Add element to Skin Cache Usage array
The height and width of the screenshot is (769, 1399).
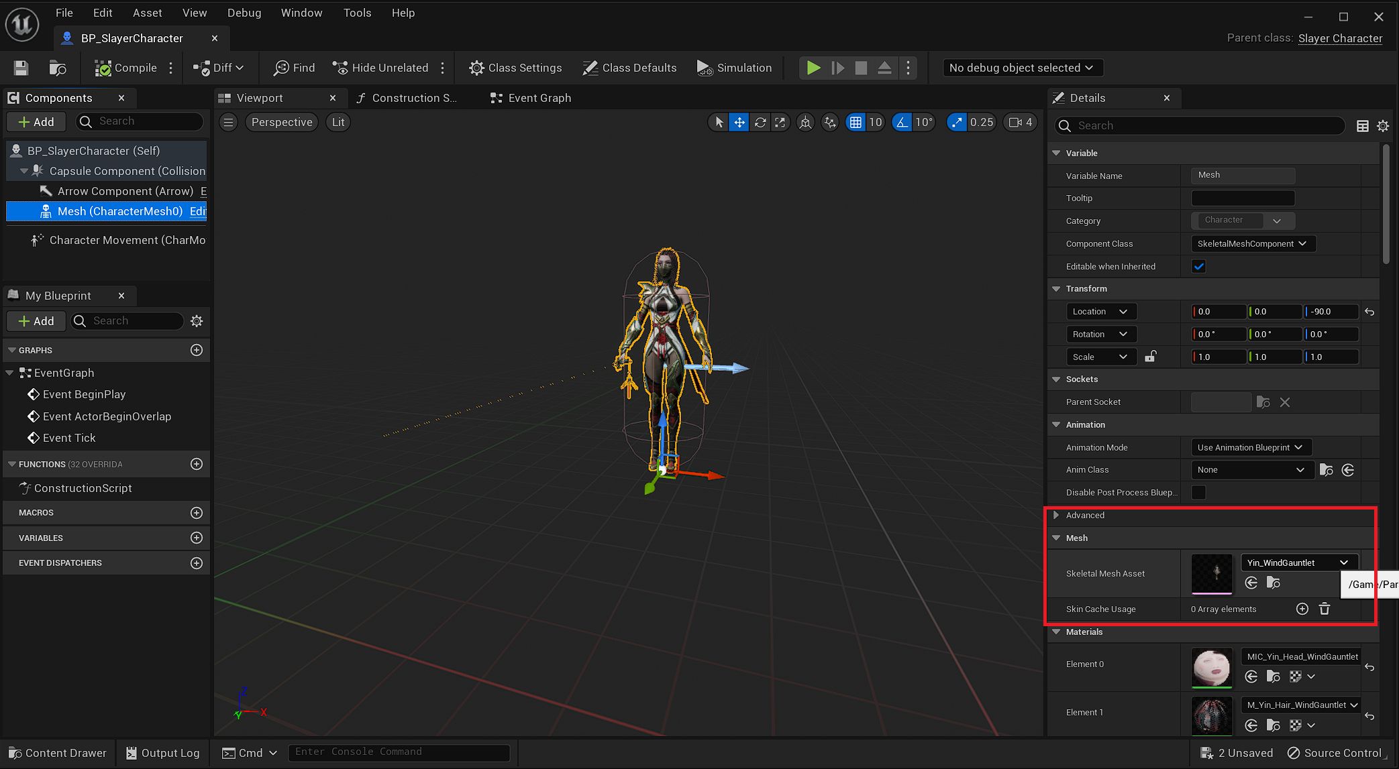click(1302, 609)
